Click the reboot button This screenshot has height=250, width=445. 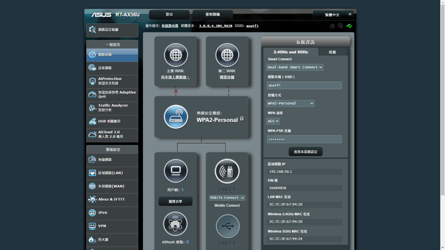(x=213, y=14)
